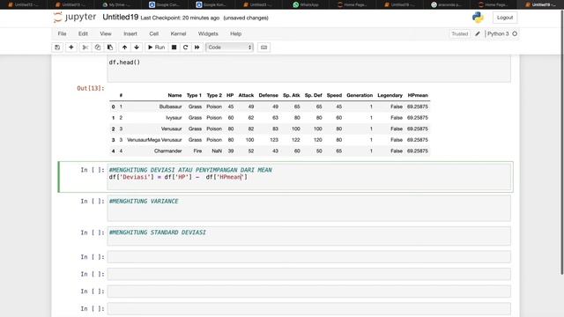Insert a cell below with plus icon
This screenshot has height=317, width=564.
click(x=70, y=47)
